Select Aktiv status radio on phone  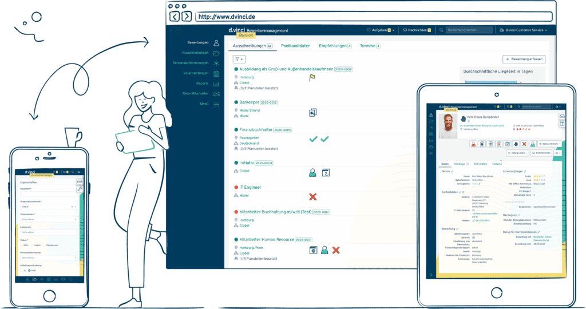point(21,245)
